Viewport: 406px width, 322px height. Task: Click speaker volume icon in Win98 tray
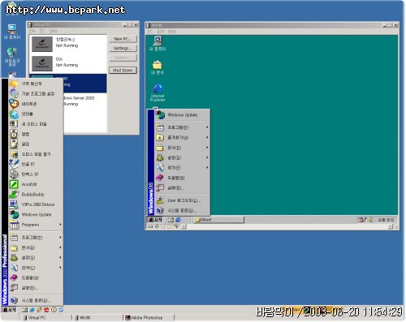point(371,220)
